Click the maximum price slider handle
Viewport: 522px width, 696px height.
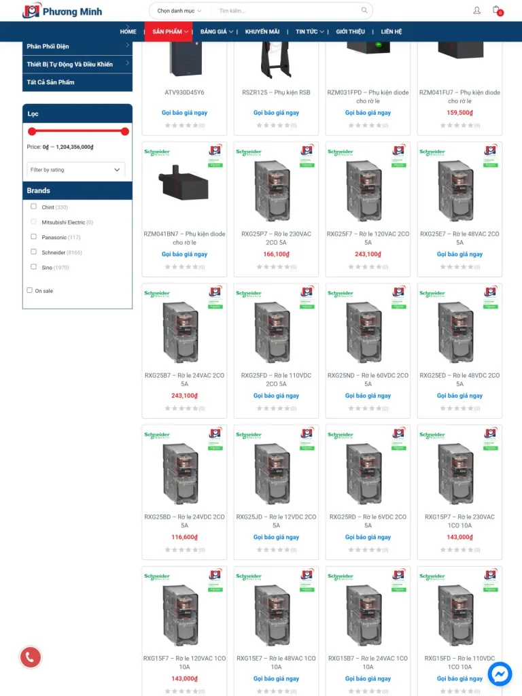[125, 131]
